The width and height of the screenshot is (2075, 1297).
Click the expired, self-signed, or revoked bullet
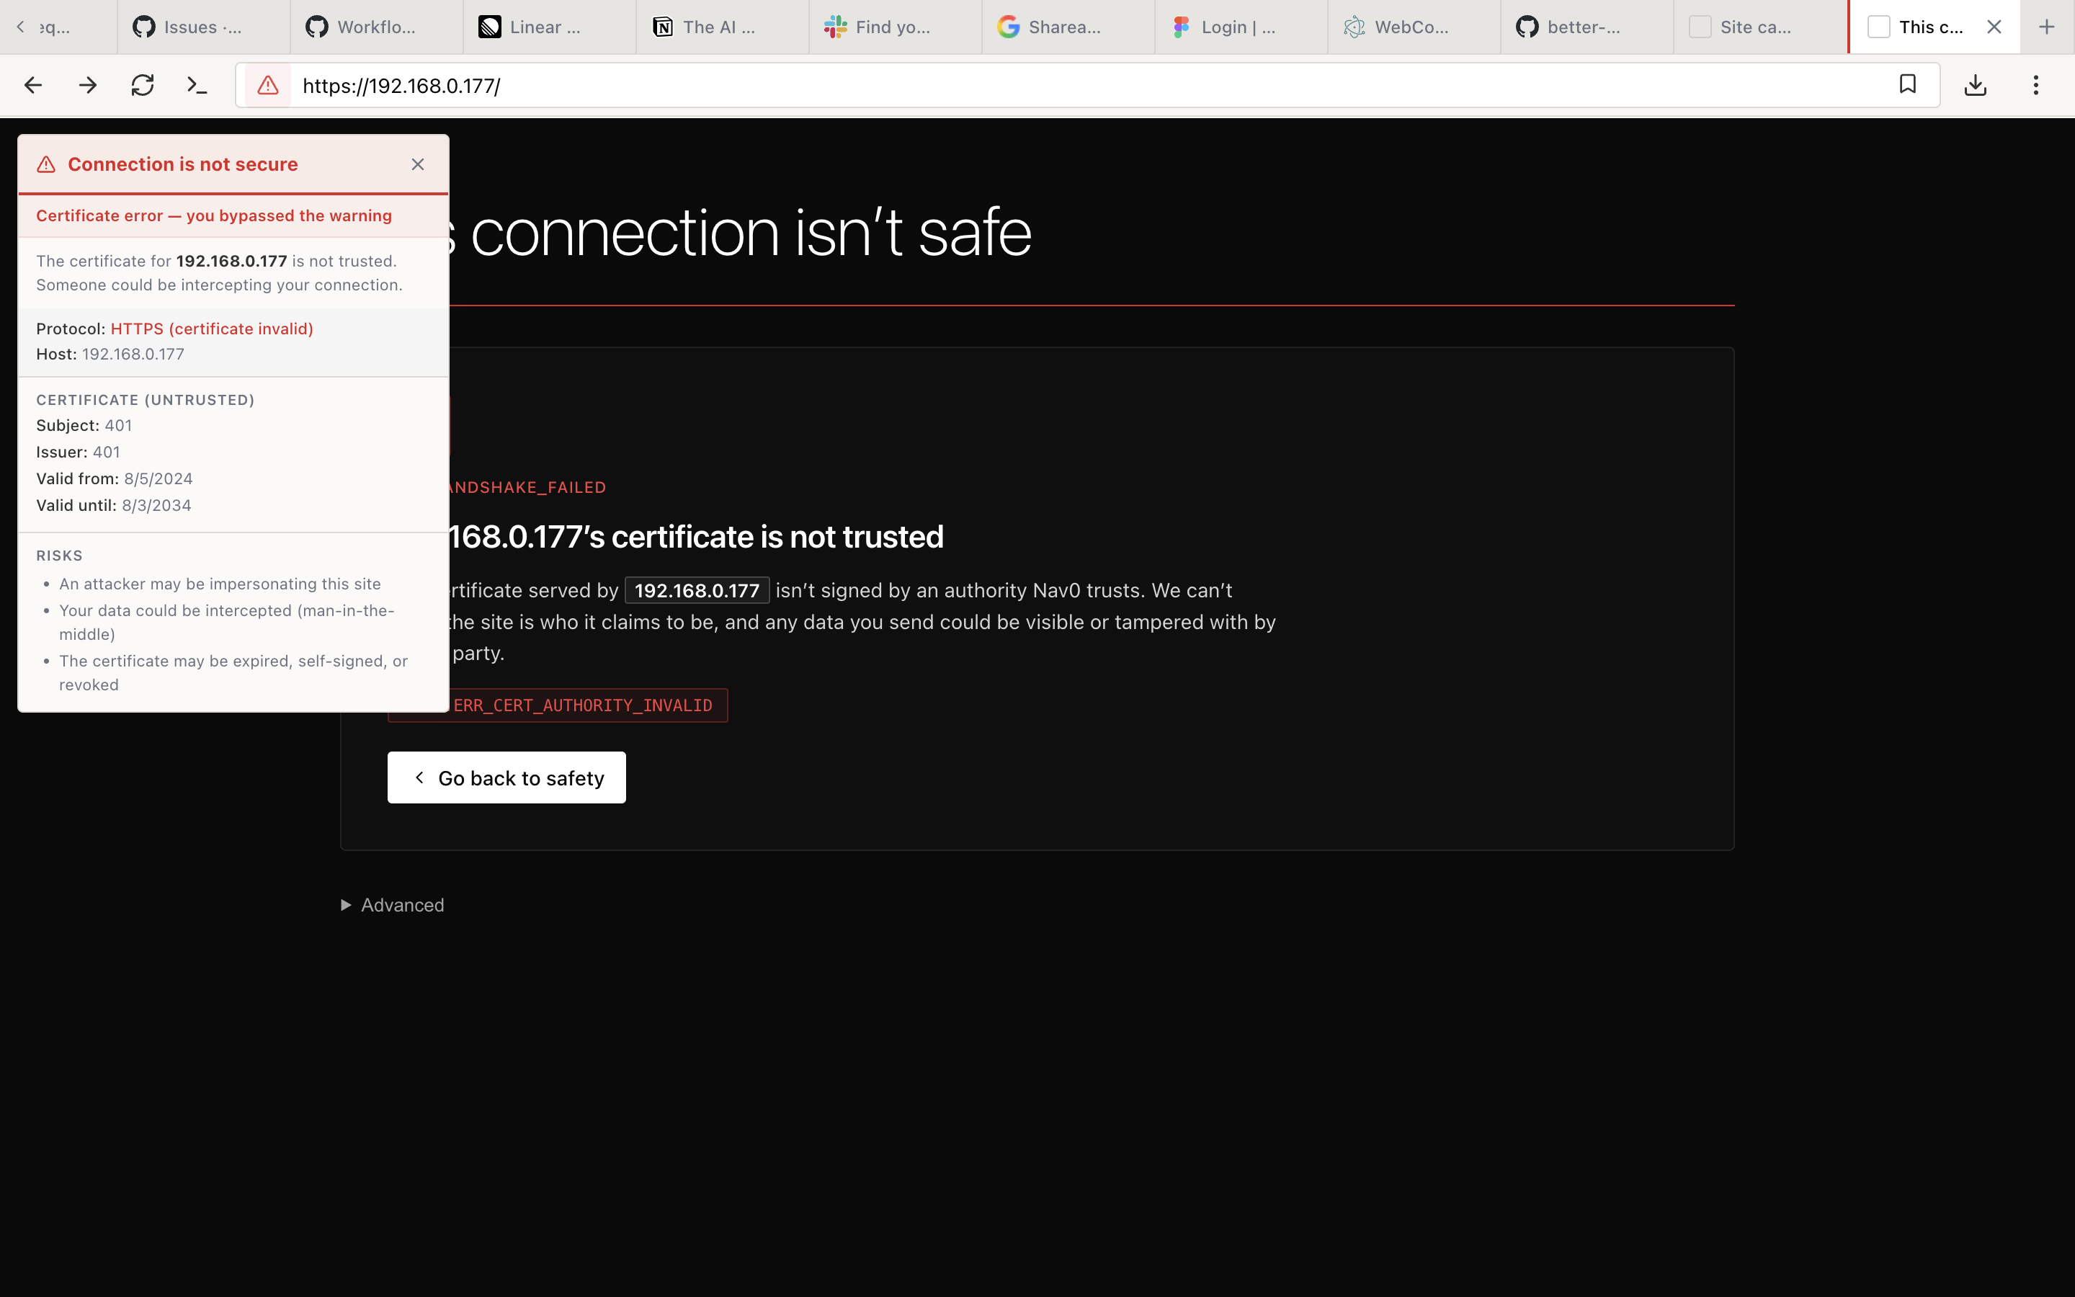[233, 672]
